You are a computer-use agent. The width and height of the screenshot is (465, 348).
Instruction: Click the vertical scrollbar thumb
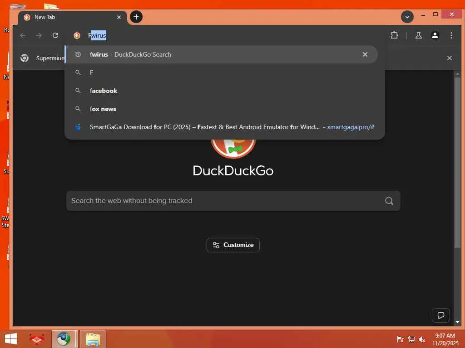pos(457,163)
